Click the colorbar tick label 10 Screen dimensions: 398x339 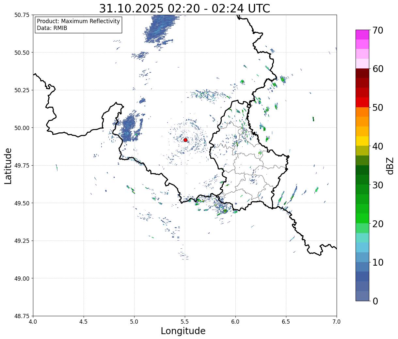point(378,262)
